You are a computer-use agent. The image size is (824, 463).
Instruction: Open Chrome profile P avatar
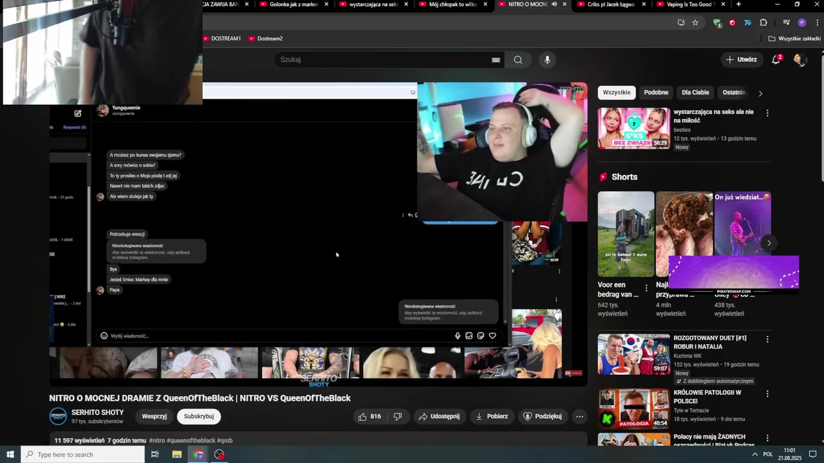[x=801, y=23]
